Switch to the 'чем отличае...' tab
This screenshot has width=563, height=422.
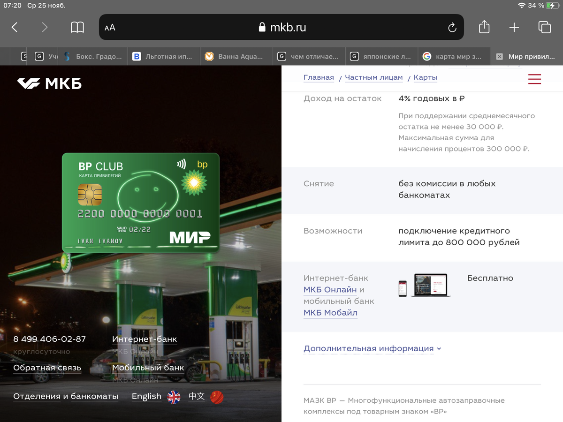pyautogui.click(x=309, y=56)
